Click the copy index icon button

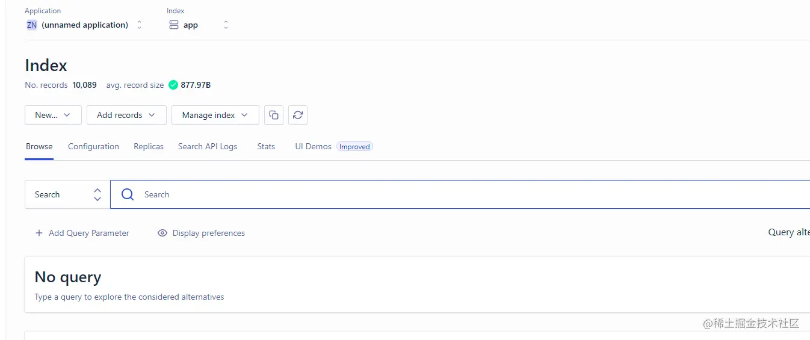pyautogui.click(x=274, y=115)
